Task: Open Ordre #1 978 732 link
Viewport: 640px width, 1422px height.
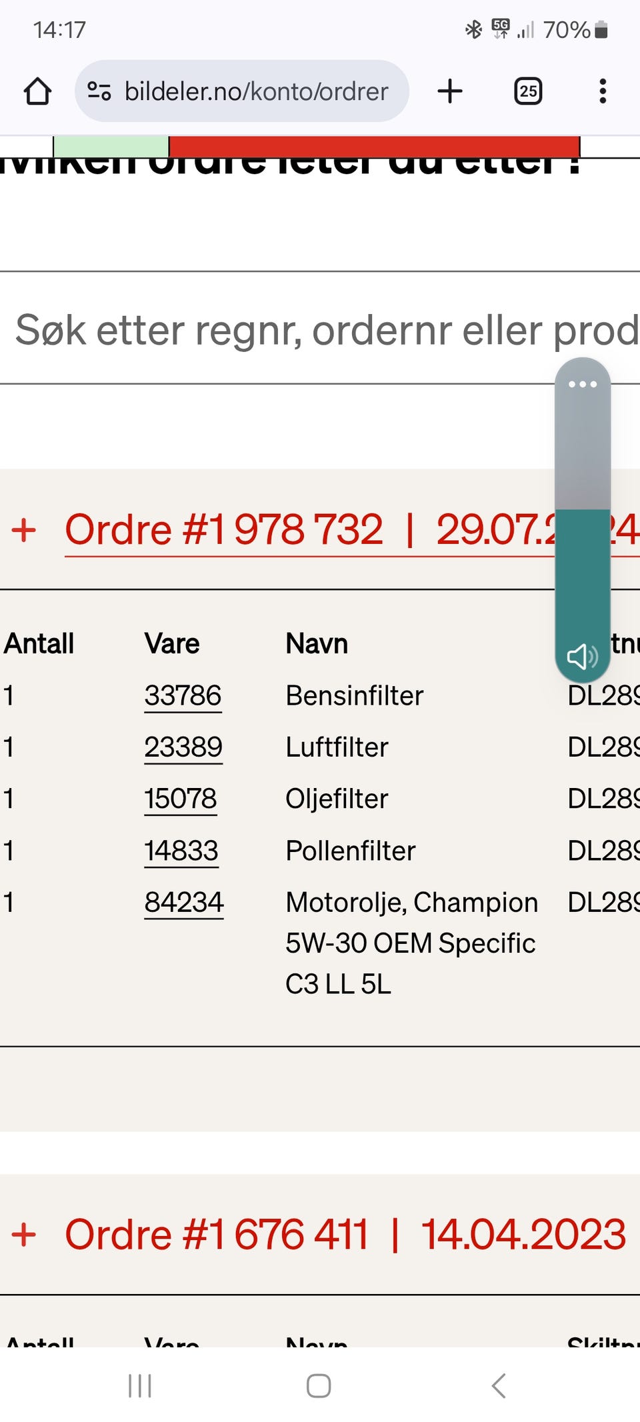Action: point(224,530)
